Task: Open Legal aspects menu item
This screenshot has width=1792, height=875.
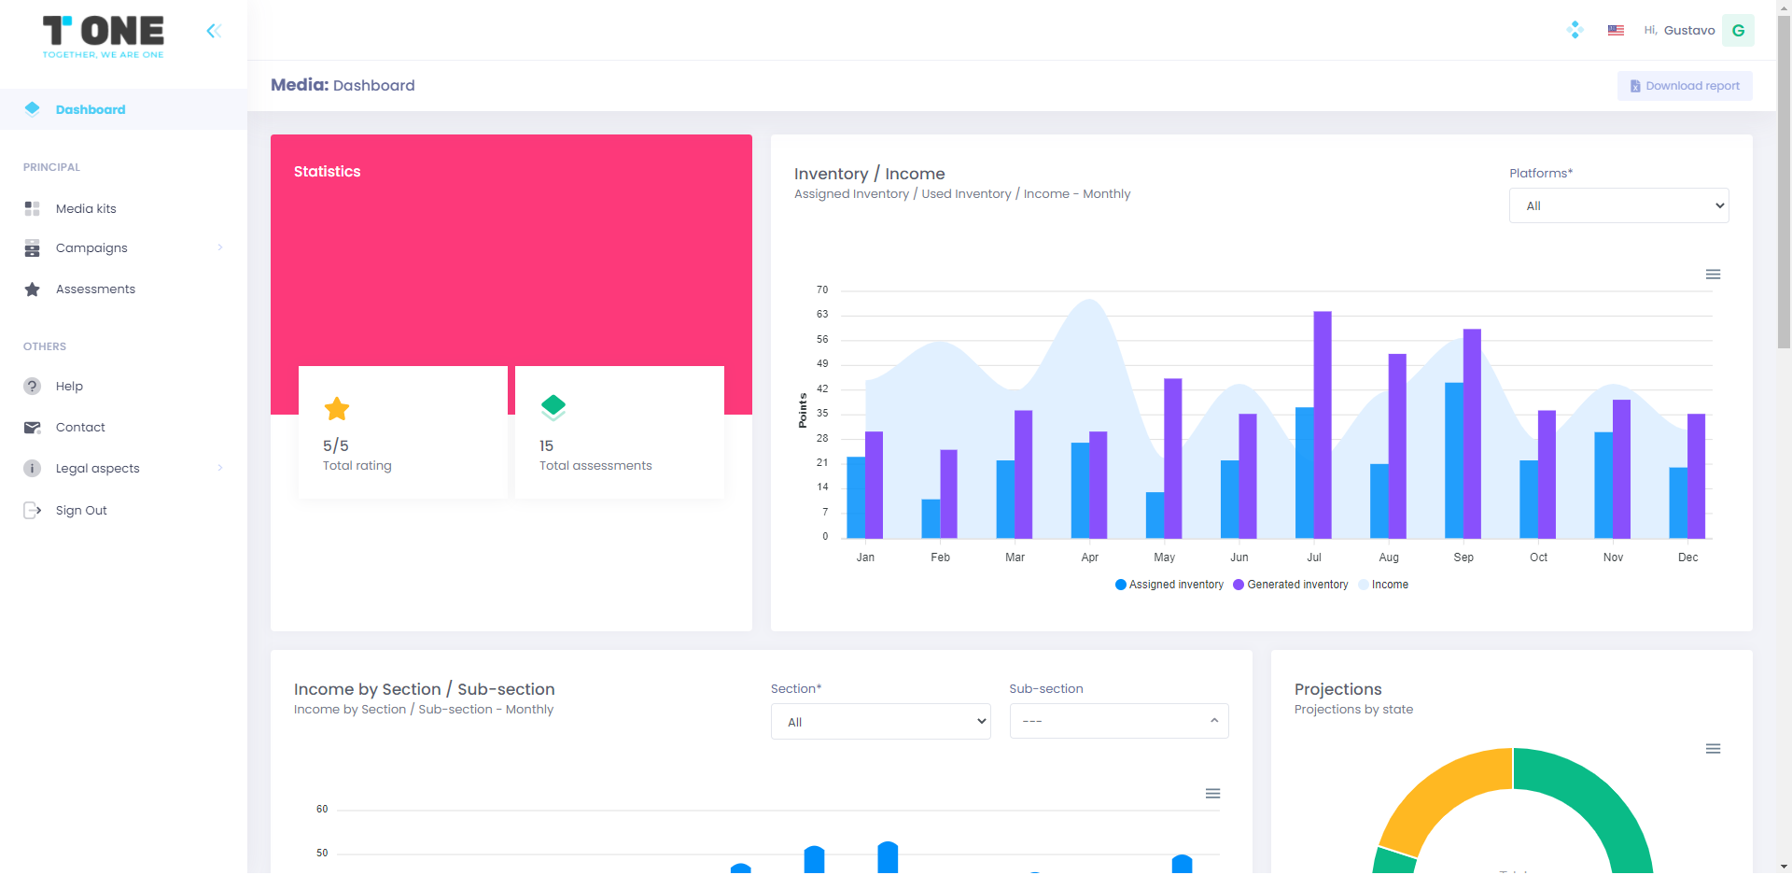Action: 123,469
